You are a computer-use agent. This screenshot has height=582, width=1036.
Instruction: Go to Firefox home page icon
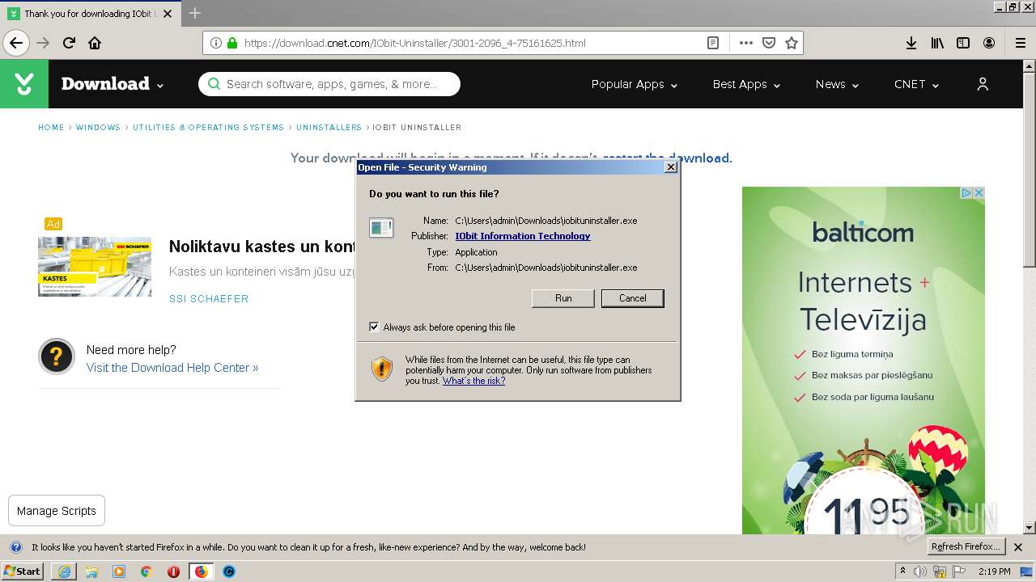pos(95,43)
